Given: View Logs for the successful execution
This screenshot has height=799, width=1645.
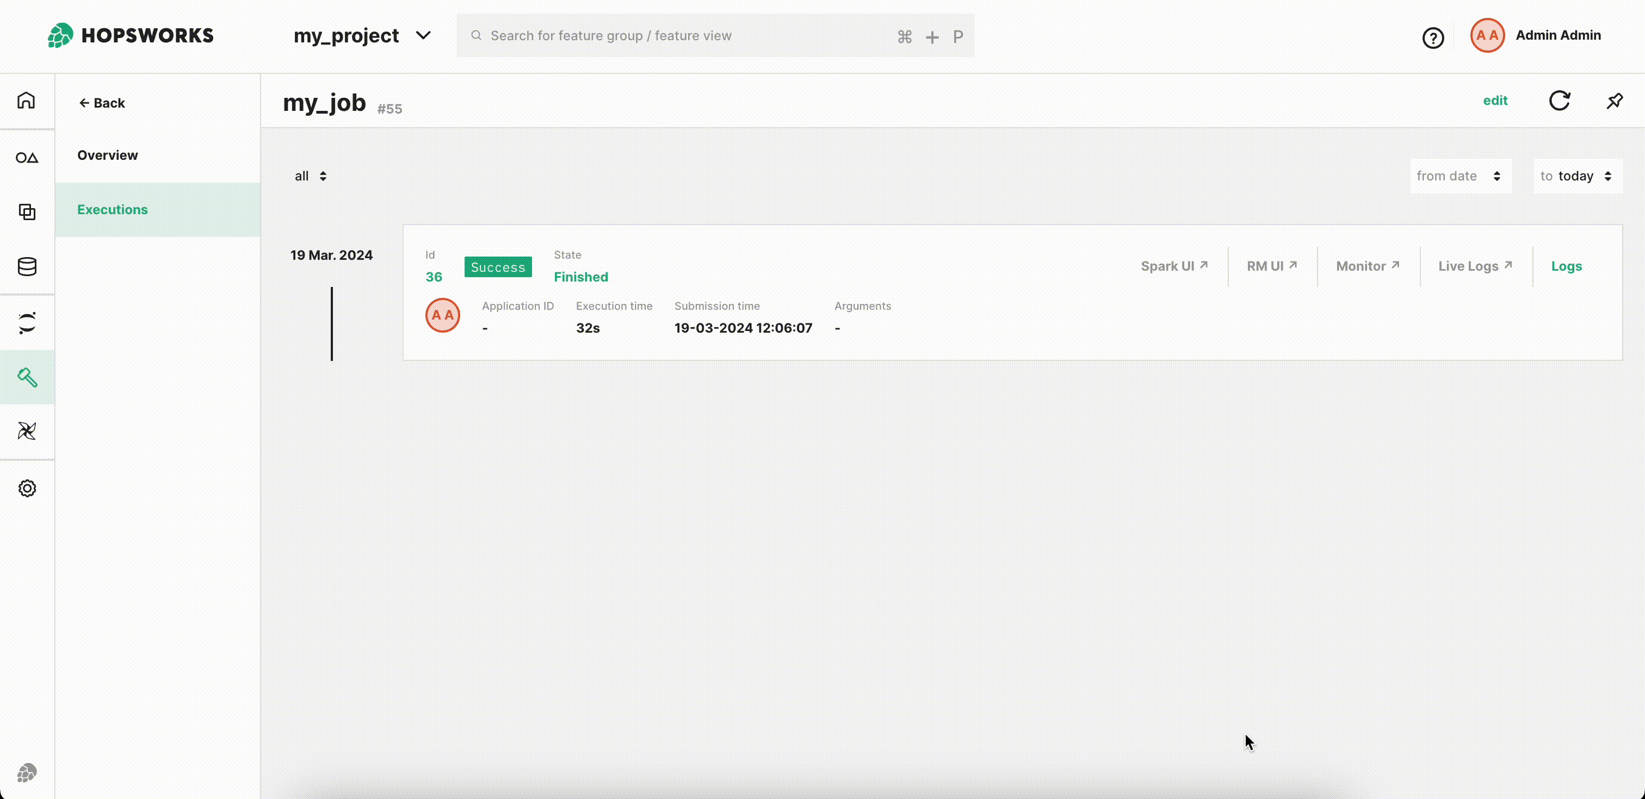Looking at the screenshot, I should tap(1567, 266).
